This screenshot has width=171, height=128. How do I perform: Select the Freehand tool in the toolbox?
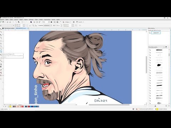pos(1,41)
